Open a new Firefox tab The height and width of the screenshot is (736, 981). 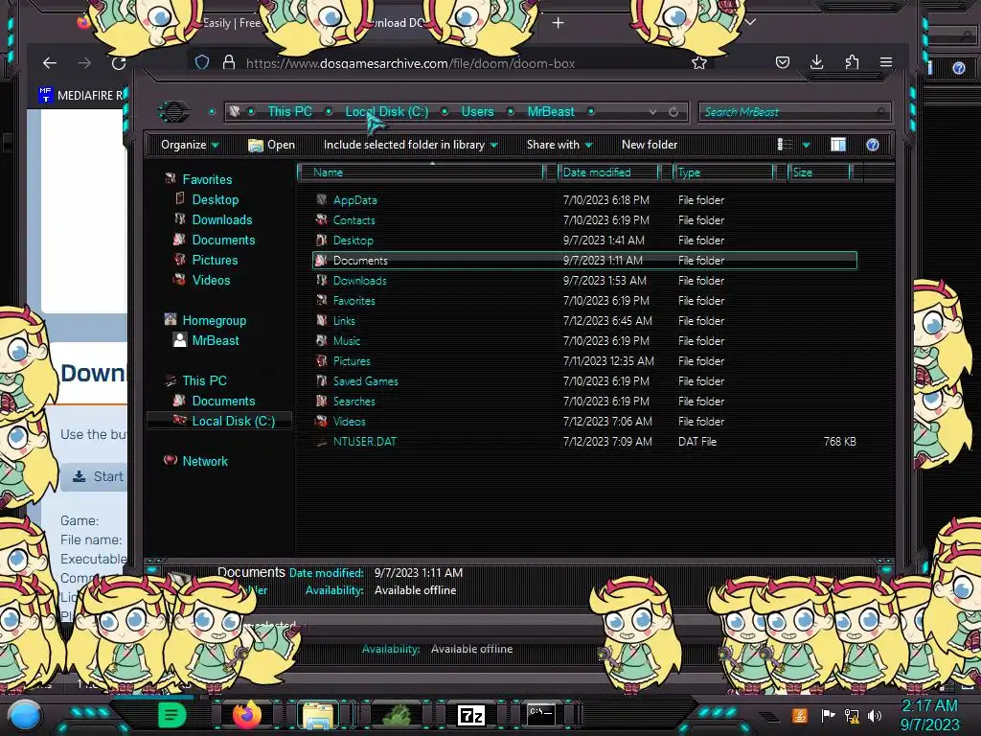[x=559, y=23]
